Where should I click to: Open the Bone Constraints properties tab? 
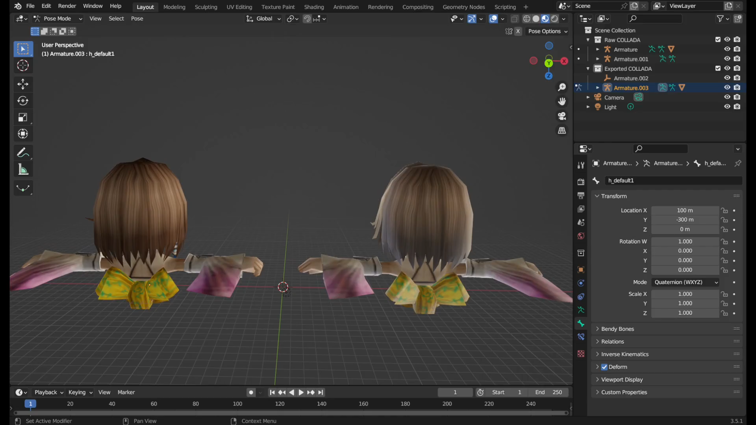pyautogui.click(x=581, y=337)
